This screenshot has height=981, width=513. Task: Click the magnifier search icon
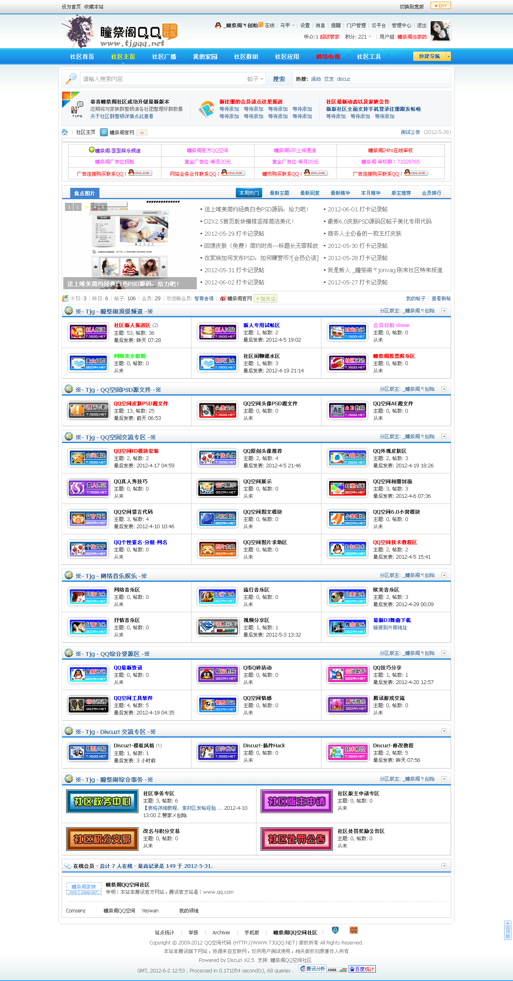click(x=71, y=78)
